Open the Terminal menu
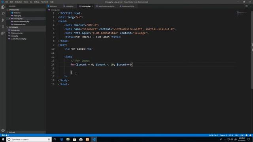 click(x=45, y=2)
